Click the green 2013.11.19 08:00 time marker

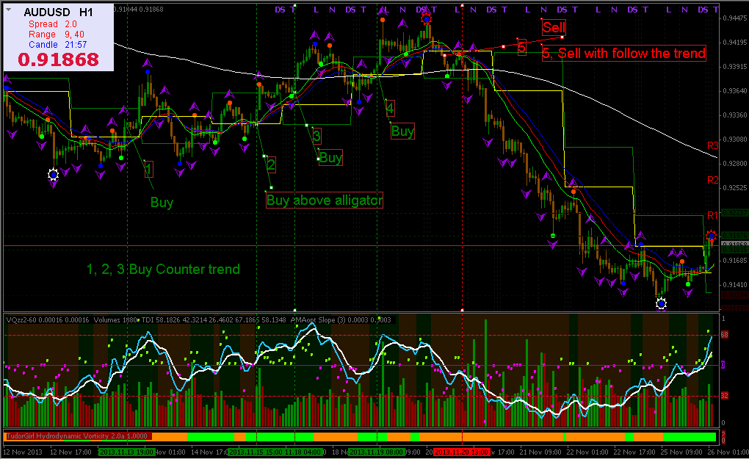(377, 452)
